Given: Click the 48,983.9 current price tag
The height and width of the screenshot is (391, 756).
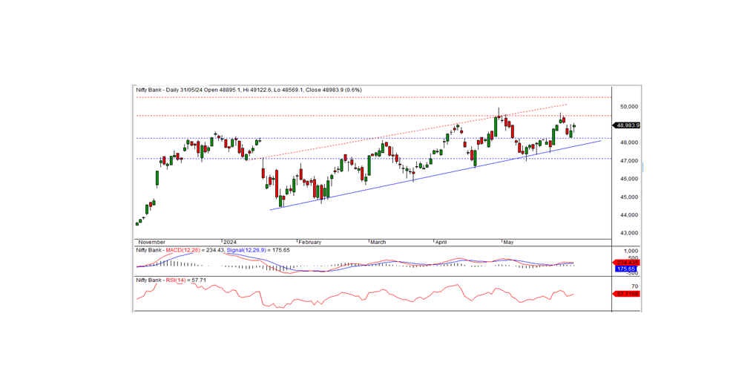Looking at the screenshot, I should pyautogui.click(x=628, y=125).
